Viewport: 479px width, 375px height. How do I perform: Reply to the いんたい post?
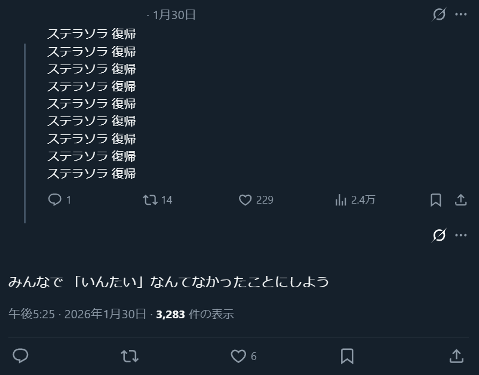point(21,356)
